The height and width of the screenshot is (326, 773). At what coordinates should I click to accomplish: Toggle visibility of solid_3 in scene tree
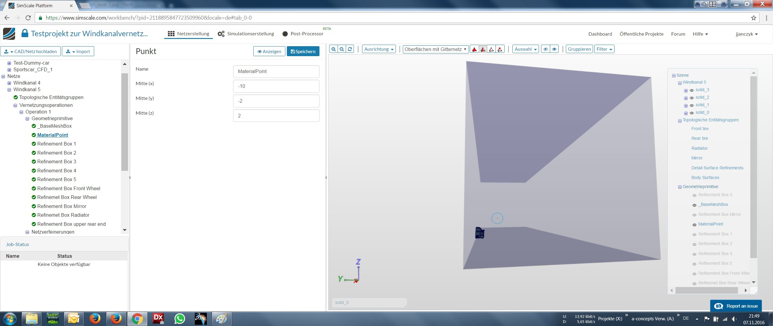click(691, 90)
